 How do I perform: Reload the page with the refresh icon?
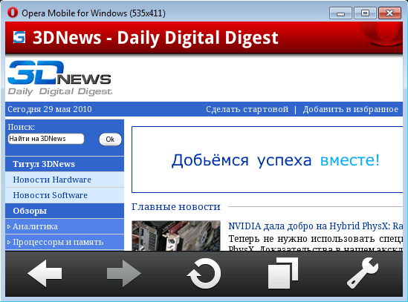[x=204, y=273]
